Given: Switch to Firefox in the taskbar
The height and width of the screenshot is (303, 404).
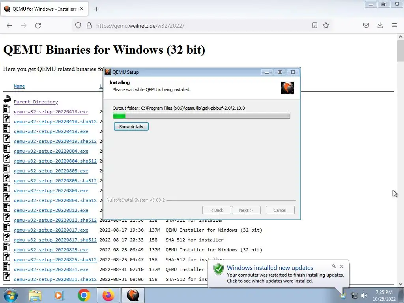Looking at the screenshot, I should coord(108,295).
